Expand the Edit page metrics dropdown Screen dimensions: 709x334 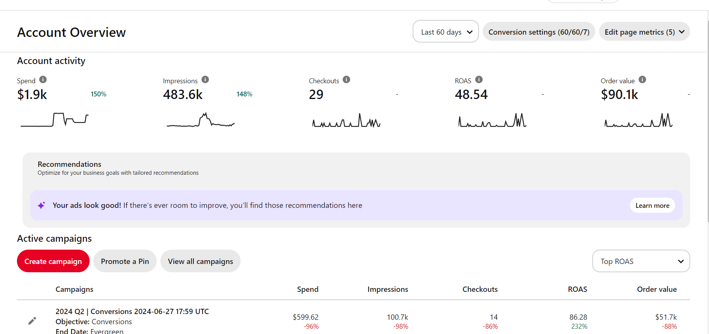[644, 32]
